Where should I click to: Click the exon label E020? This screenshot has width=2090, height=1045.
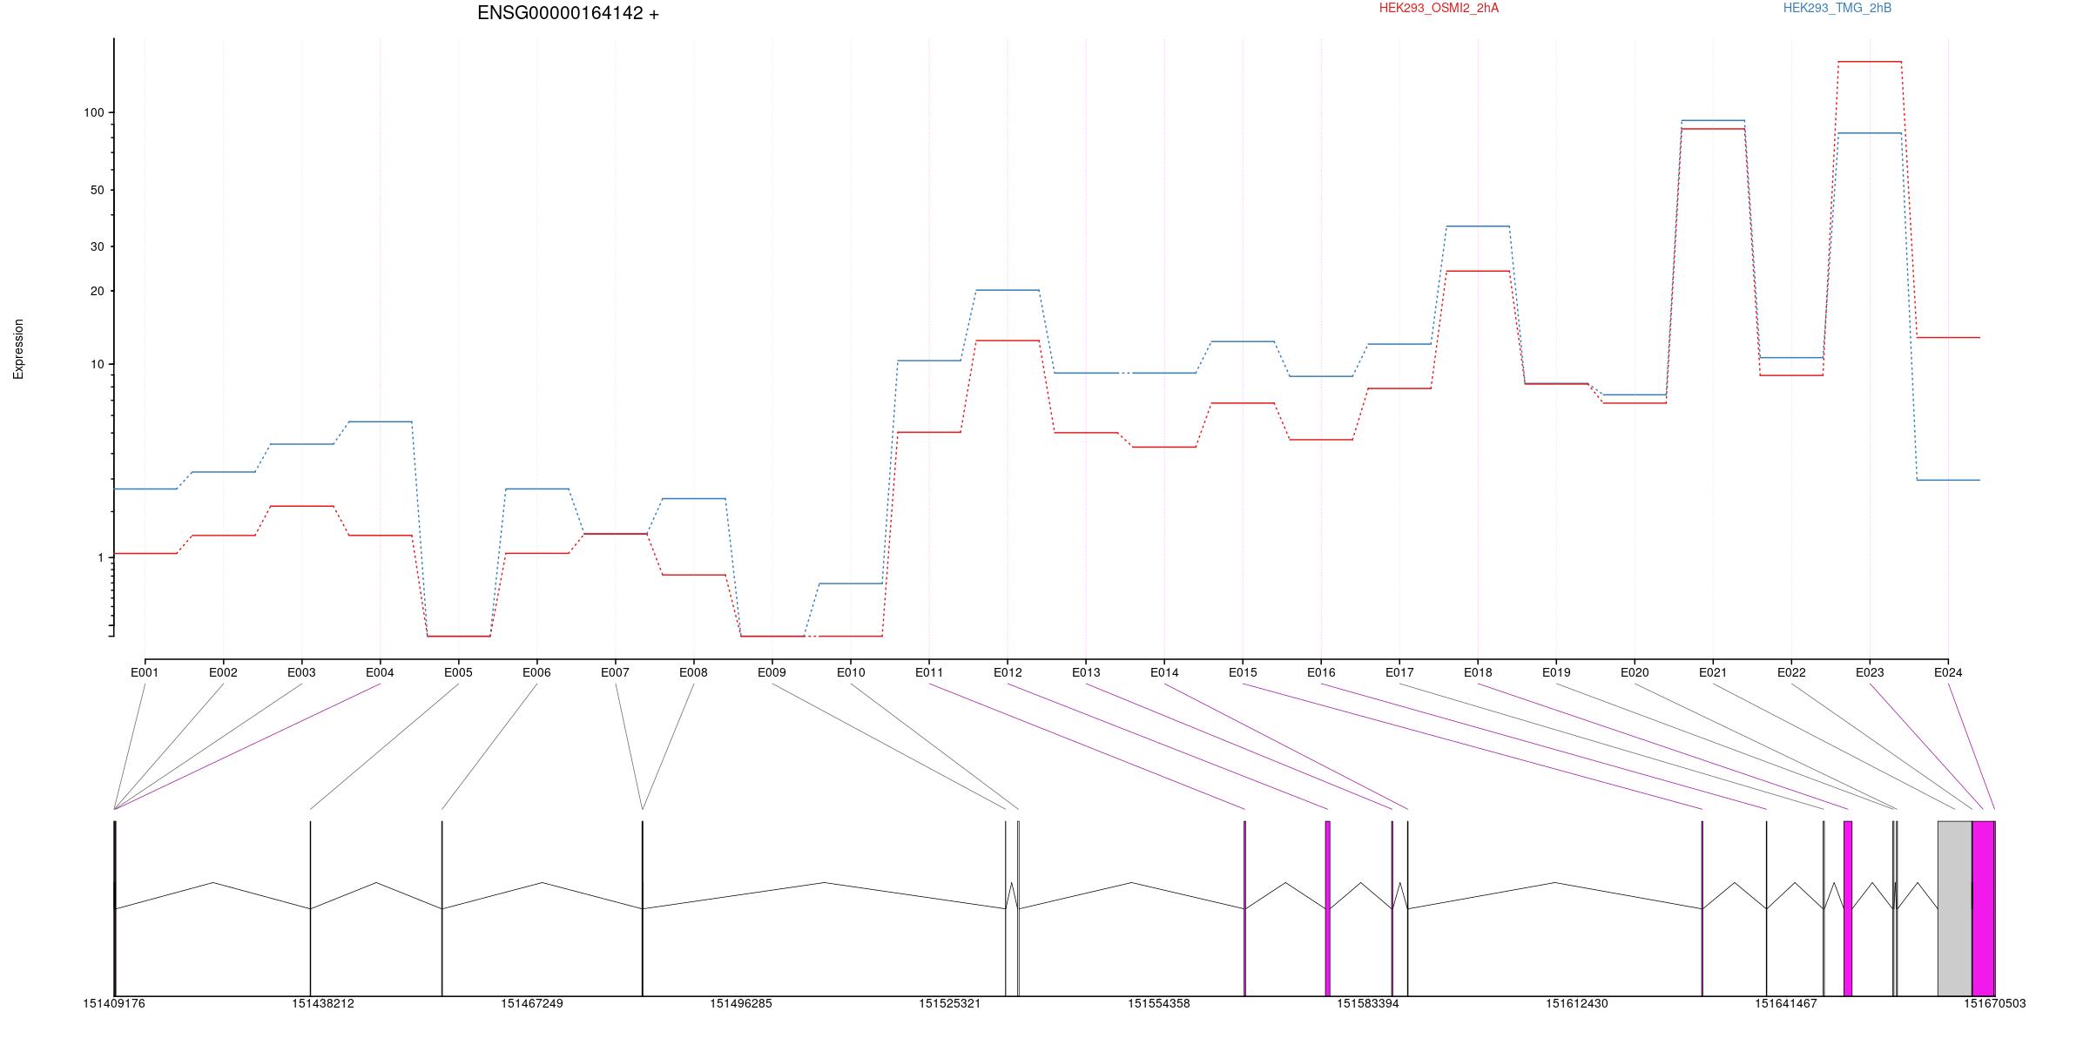pos(1635,672)
